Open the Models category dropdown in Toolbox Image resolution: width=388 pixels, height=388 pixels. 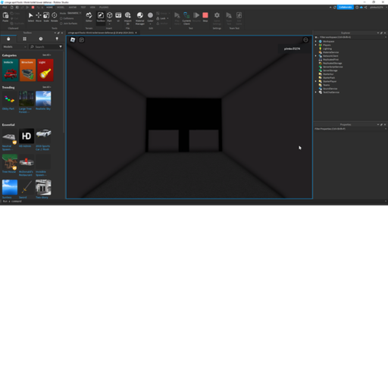point(14,47)
